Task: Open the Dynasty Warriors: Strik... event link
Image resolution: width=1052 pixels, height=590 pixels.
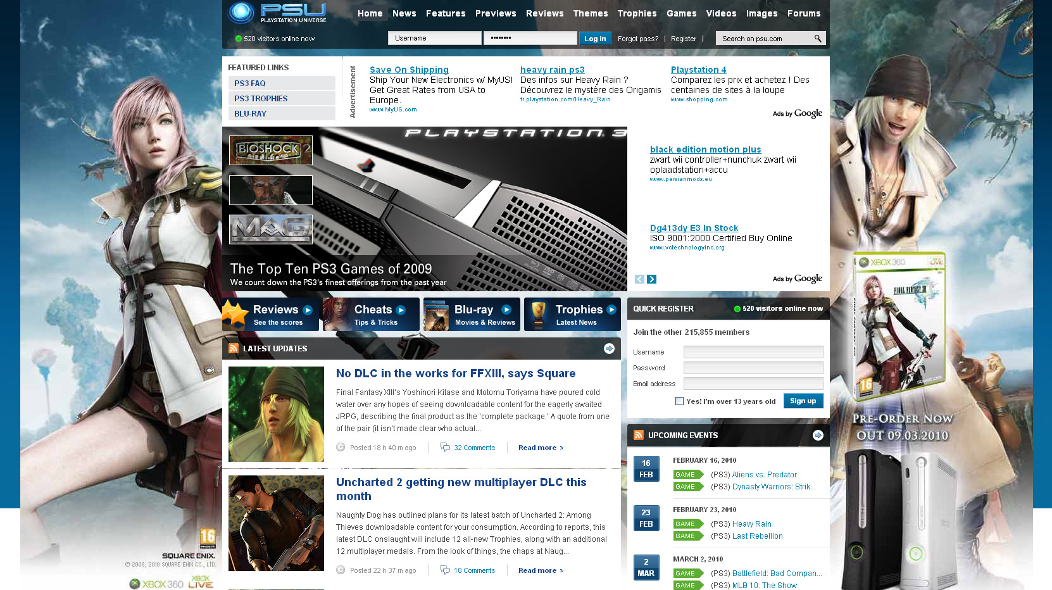Action: pyautogui.click(x=774, y=487)
